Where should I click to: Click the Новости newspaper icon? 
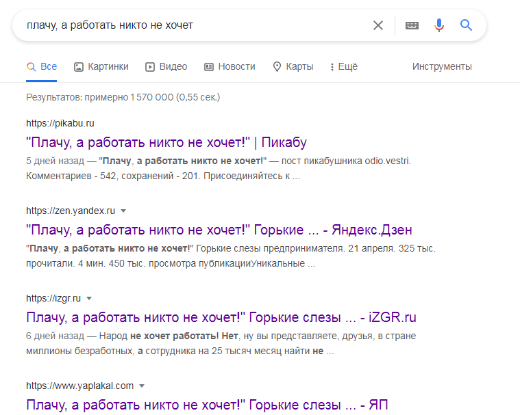pos(208,67)
